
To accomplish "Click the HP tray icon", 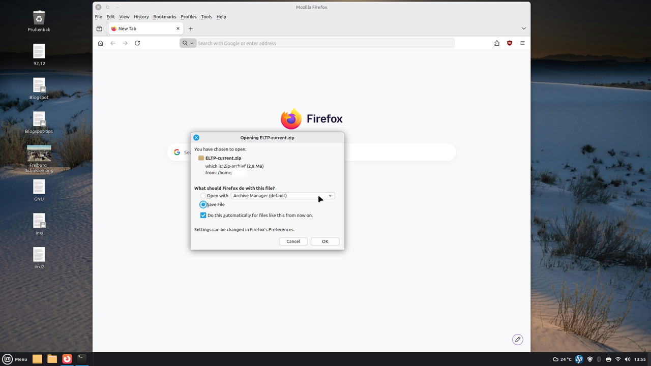I will pyautogui.click(x=579, y=359).
